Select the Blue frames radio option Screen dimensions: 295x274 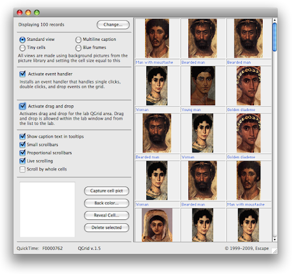(78, 48)
